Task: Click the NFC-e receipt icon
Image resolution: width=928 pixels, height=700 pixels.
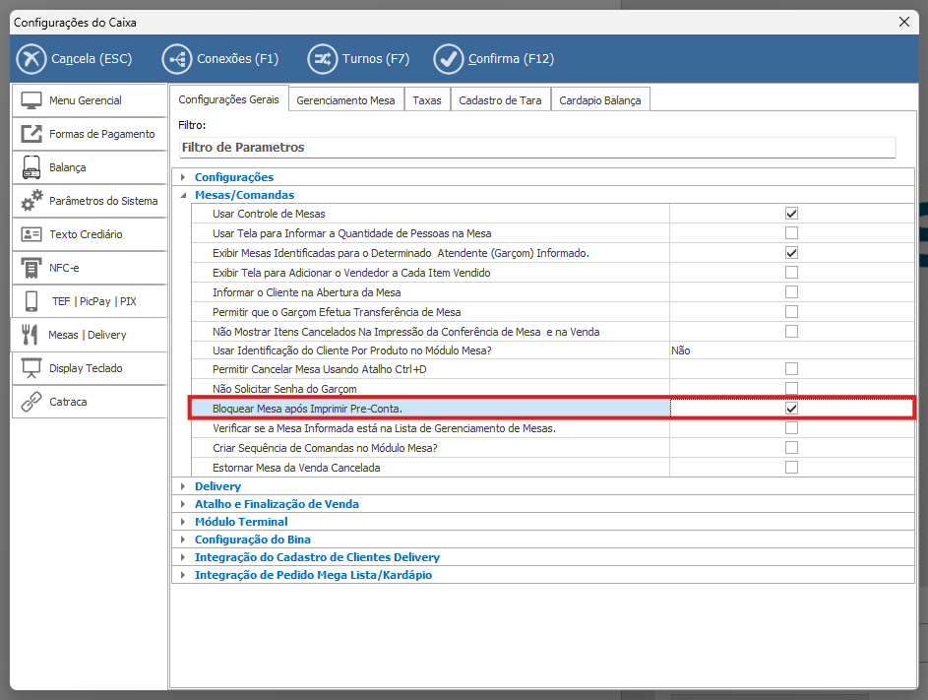Action: click(31, 268)
